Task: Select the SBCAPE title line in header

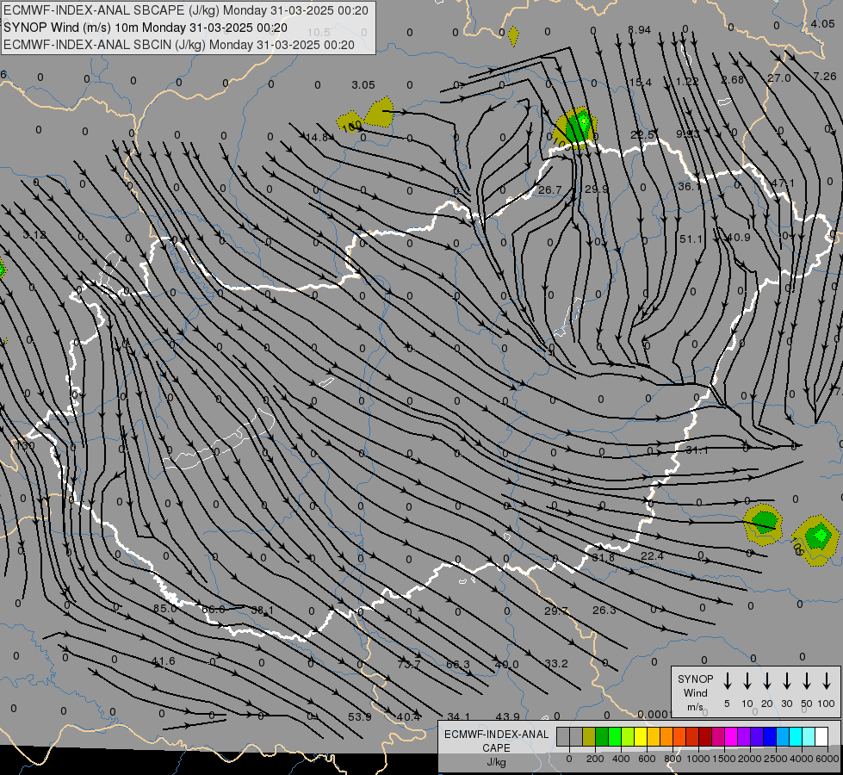Action: tap(186, 10)
